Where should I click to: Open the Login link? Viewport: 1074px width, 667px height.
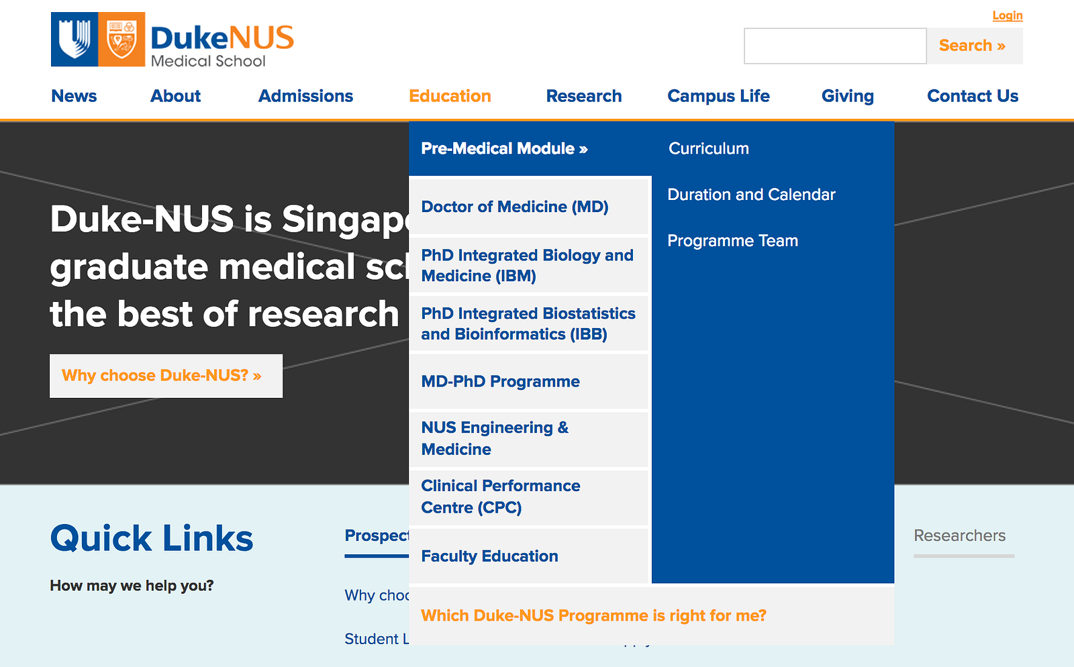tap(1008, 15)
